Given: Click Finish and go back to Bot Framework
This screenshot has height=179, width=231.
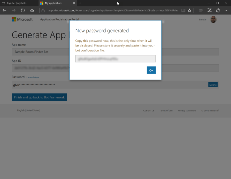Looking at the screenshot, I should (39, 97).
